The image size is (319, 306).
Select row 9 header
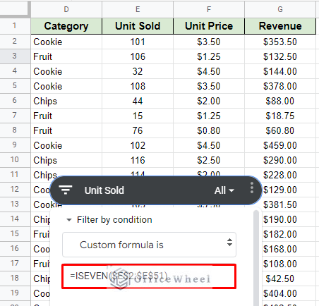coord(15,145)
